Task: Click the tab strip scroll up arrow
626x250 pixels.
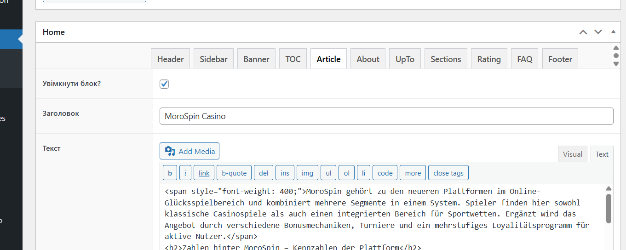Action: click(616, 48)
